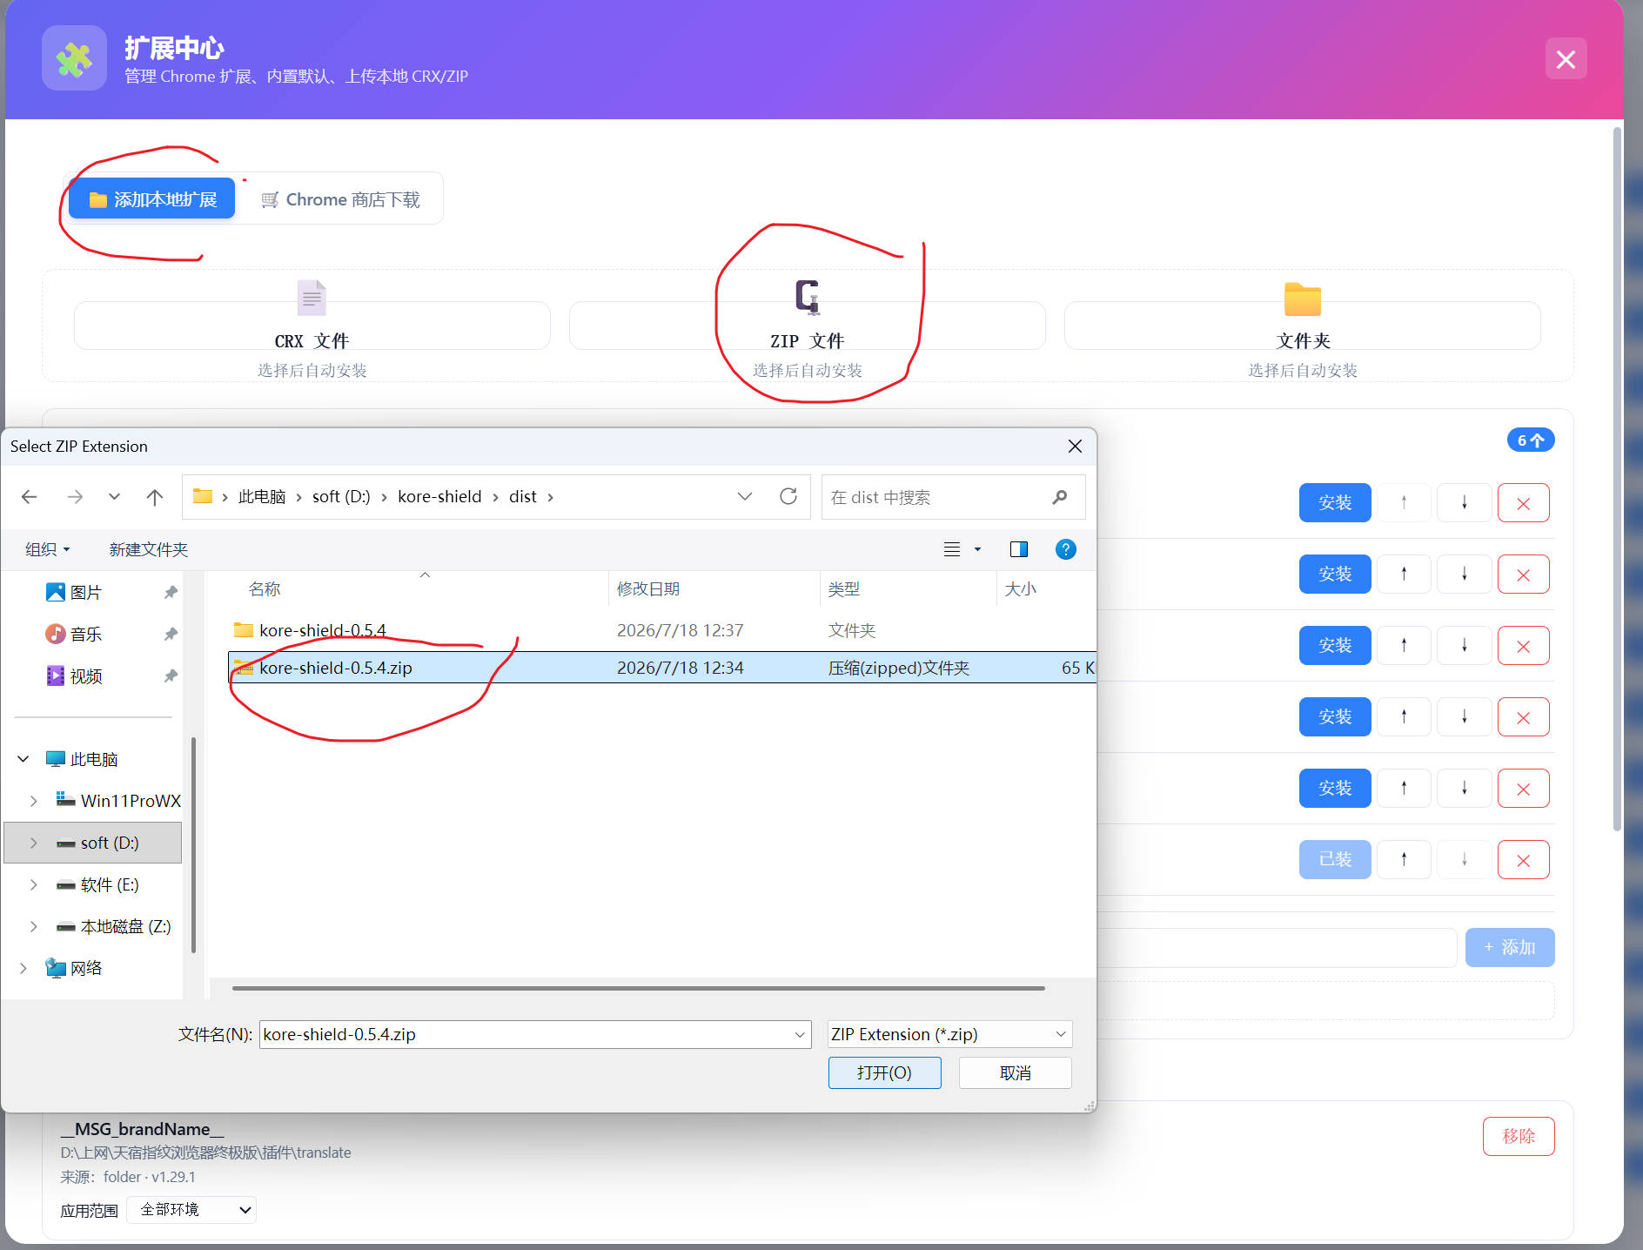This screenshot has width=1643, height=1250.
Task: Expand the 网络 tree node
Action: pyautogui.click(x=23, y=968)
